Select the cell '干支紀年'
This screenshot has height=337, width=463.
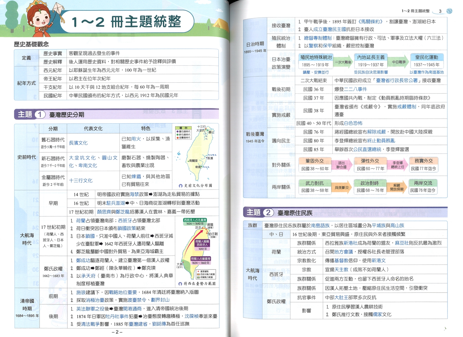[x=53, y=87]
